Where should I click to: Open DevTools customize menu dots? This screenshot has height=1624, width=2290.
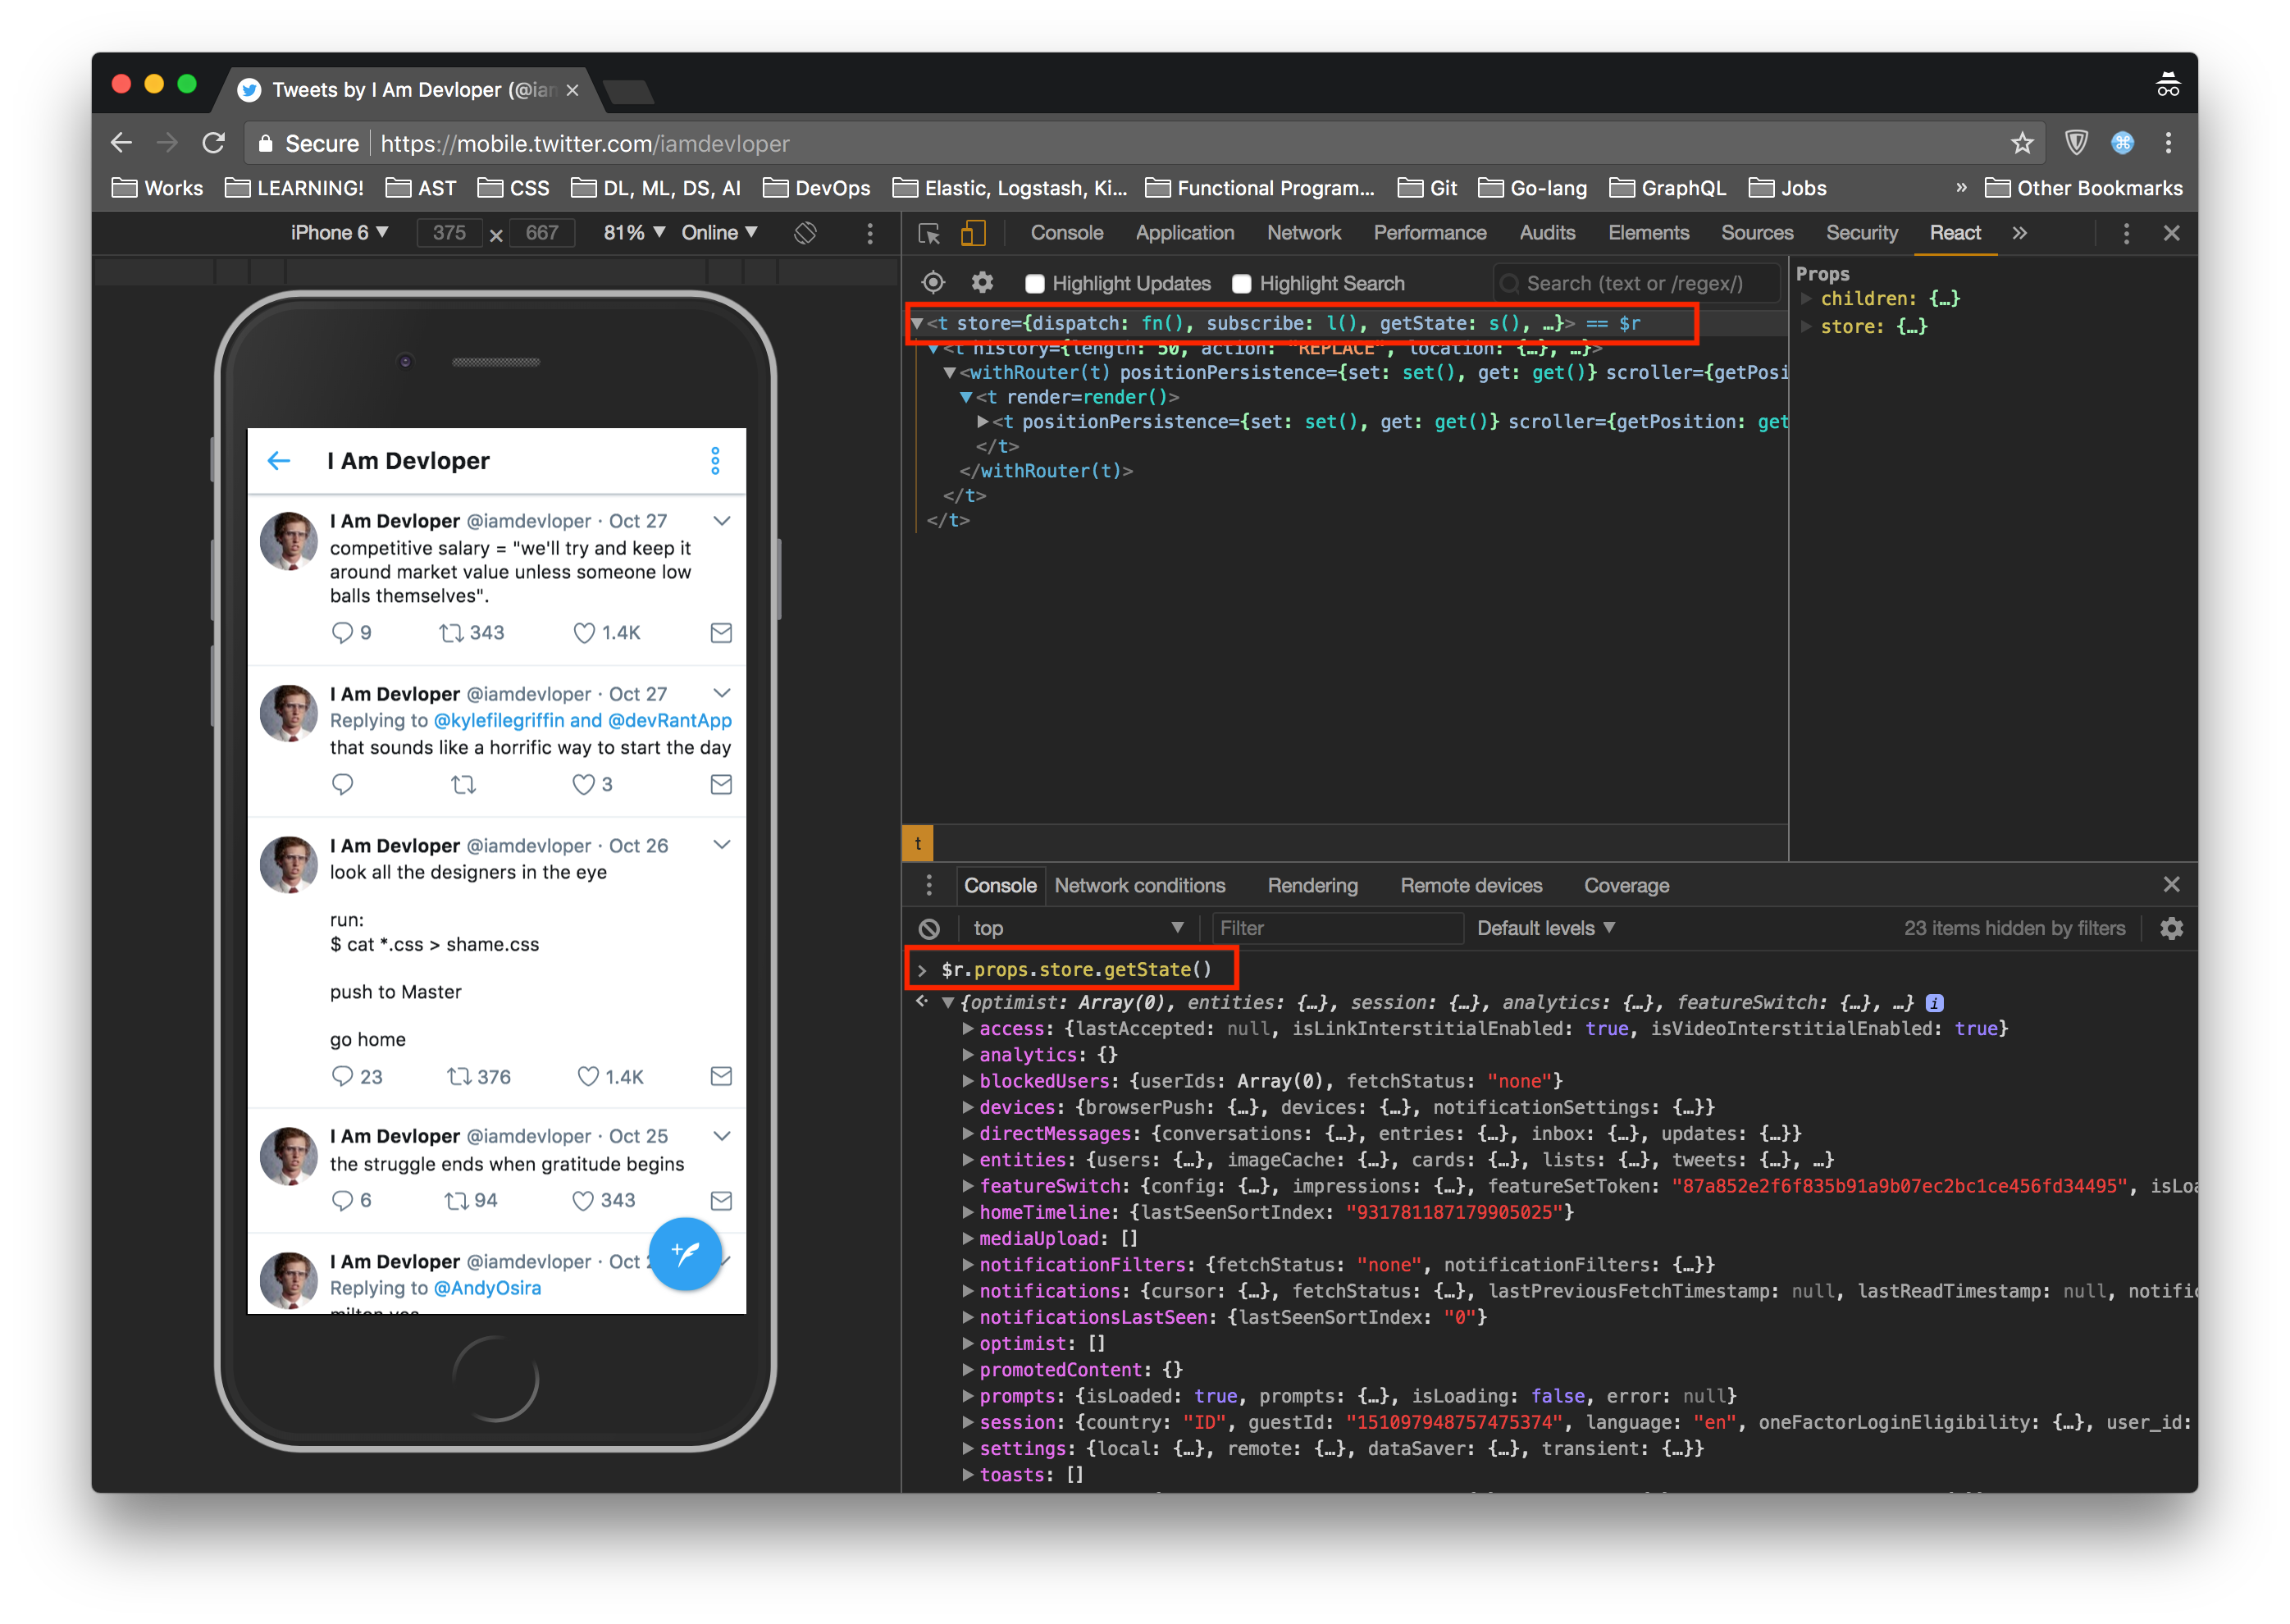click(x=2125, y=233)
